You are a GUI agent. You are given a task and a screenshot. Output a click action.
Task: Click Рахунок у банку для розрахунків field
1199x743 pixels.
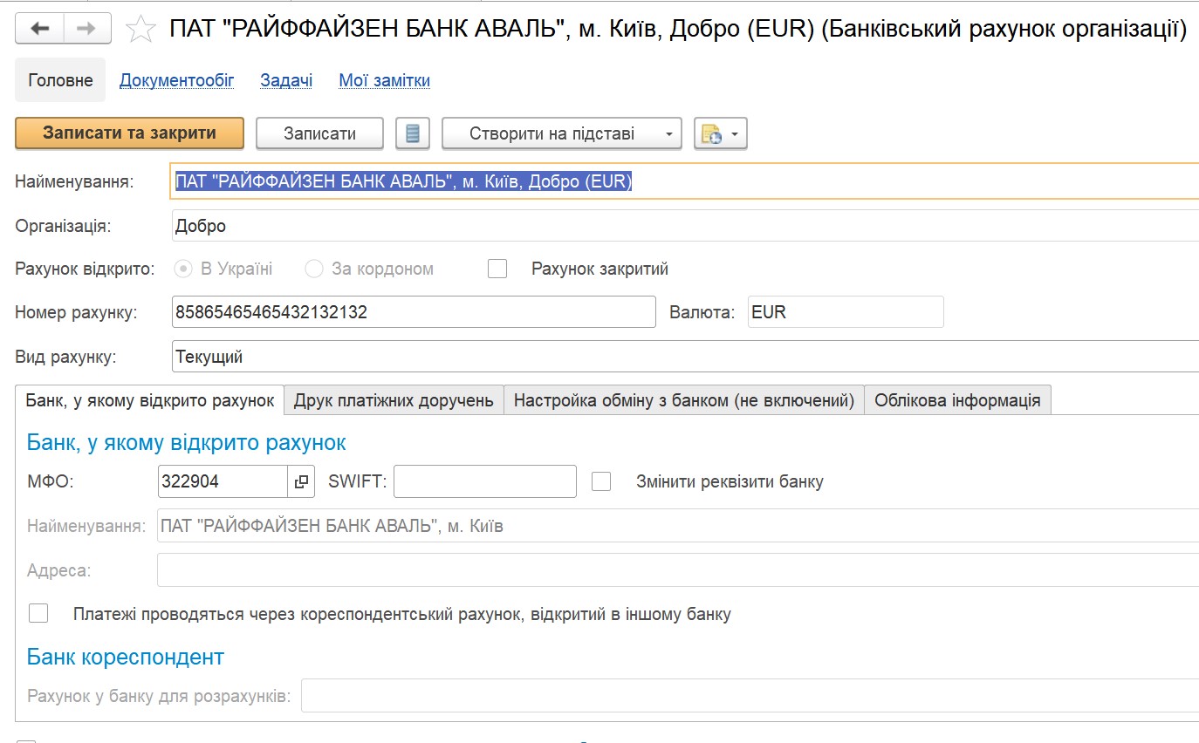click(x=750, y=697)
